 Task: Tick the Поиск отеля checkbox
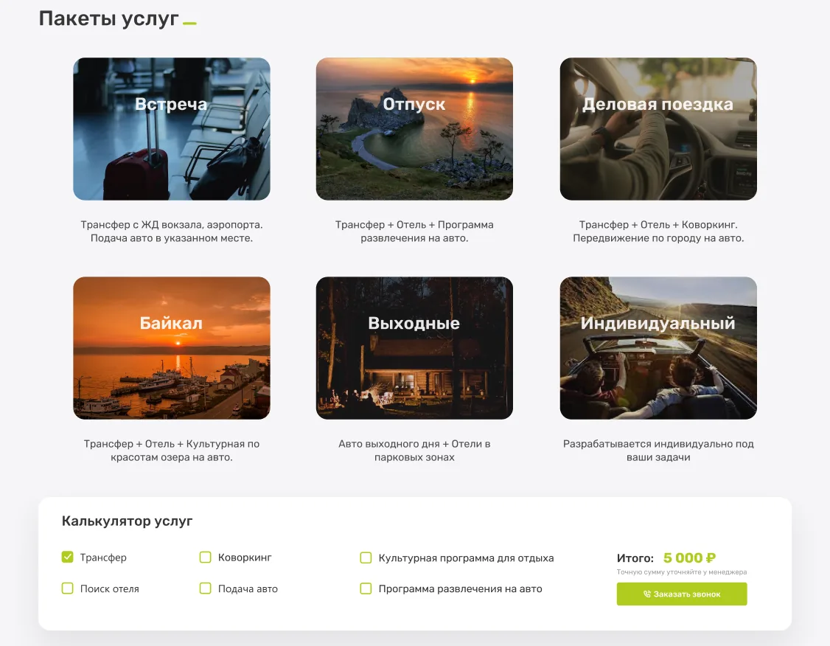67,588
